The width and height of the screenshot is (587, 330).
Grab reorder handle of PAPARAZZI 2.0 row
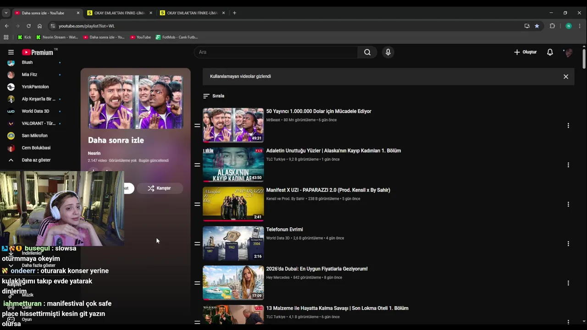[x=197, y=204]
